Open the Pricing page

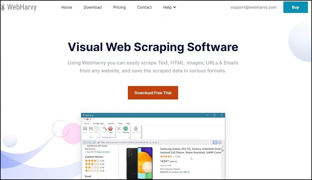(x=119, y=7)
